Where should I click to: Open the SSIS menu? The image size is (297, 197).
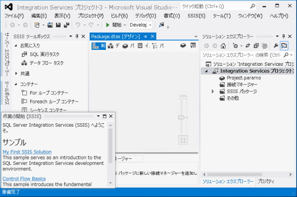197,16
